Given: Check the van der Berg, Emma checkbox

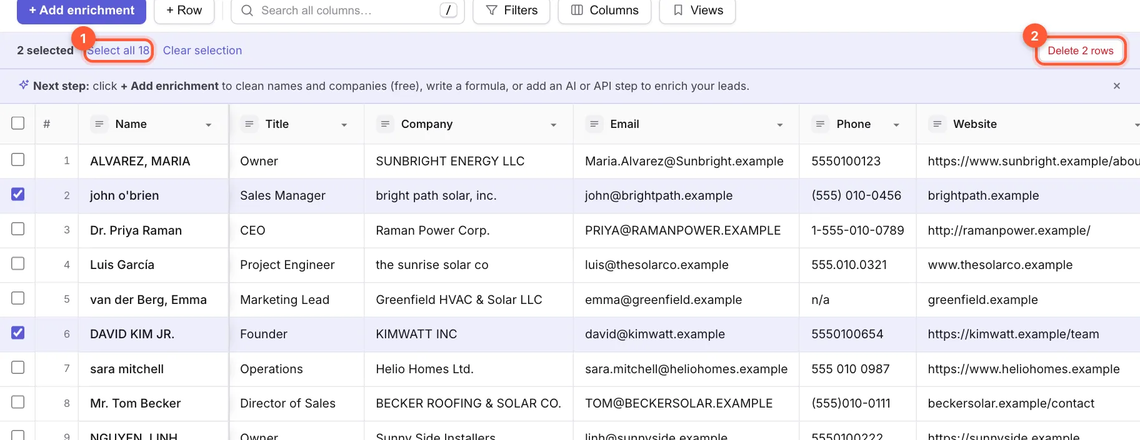Looking at the screenshot, I should [18, 298].
